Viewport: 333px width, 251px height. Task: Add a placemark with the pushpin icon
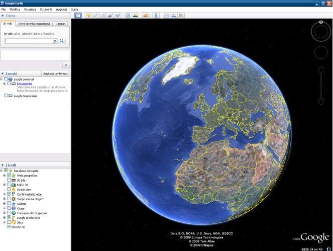[88, 15]
